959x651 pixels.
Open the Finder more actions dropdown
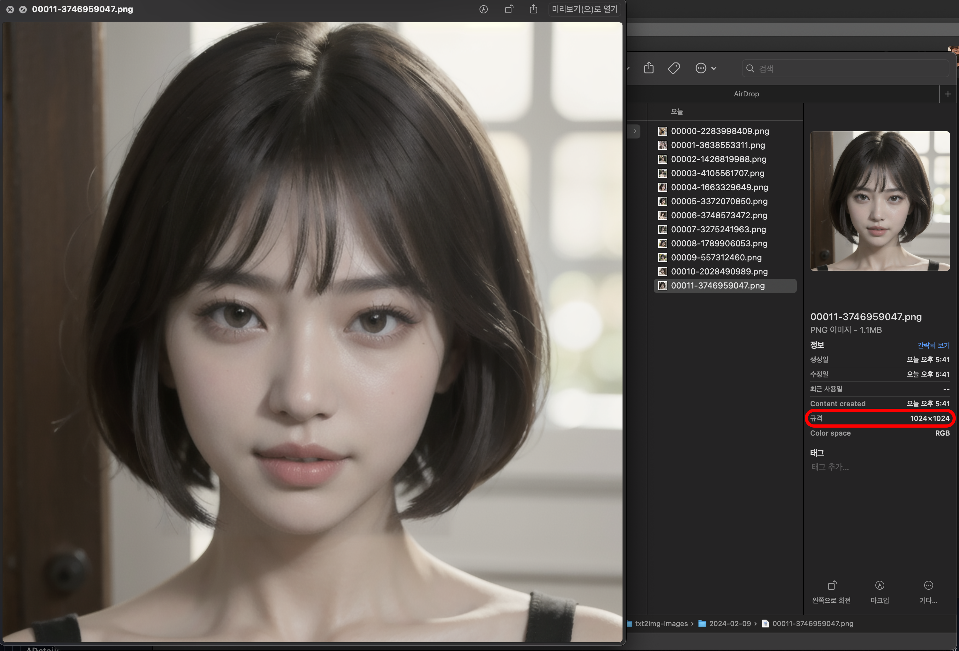click(705, 68)
